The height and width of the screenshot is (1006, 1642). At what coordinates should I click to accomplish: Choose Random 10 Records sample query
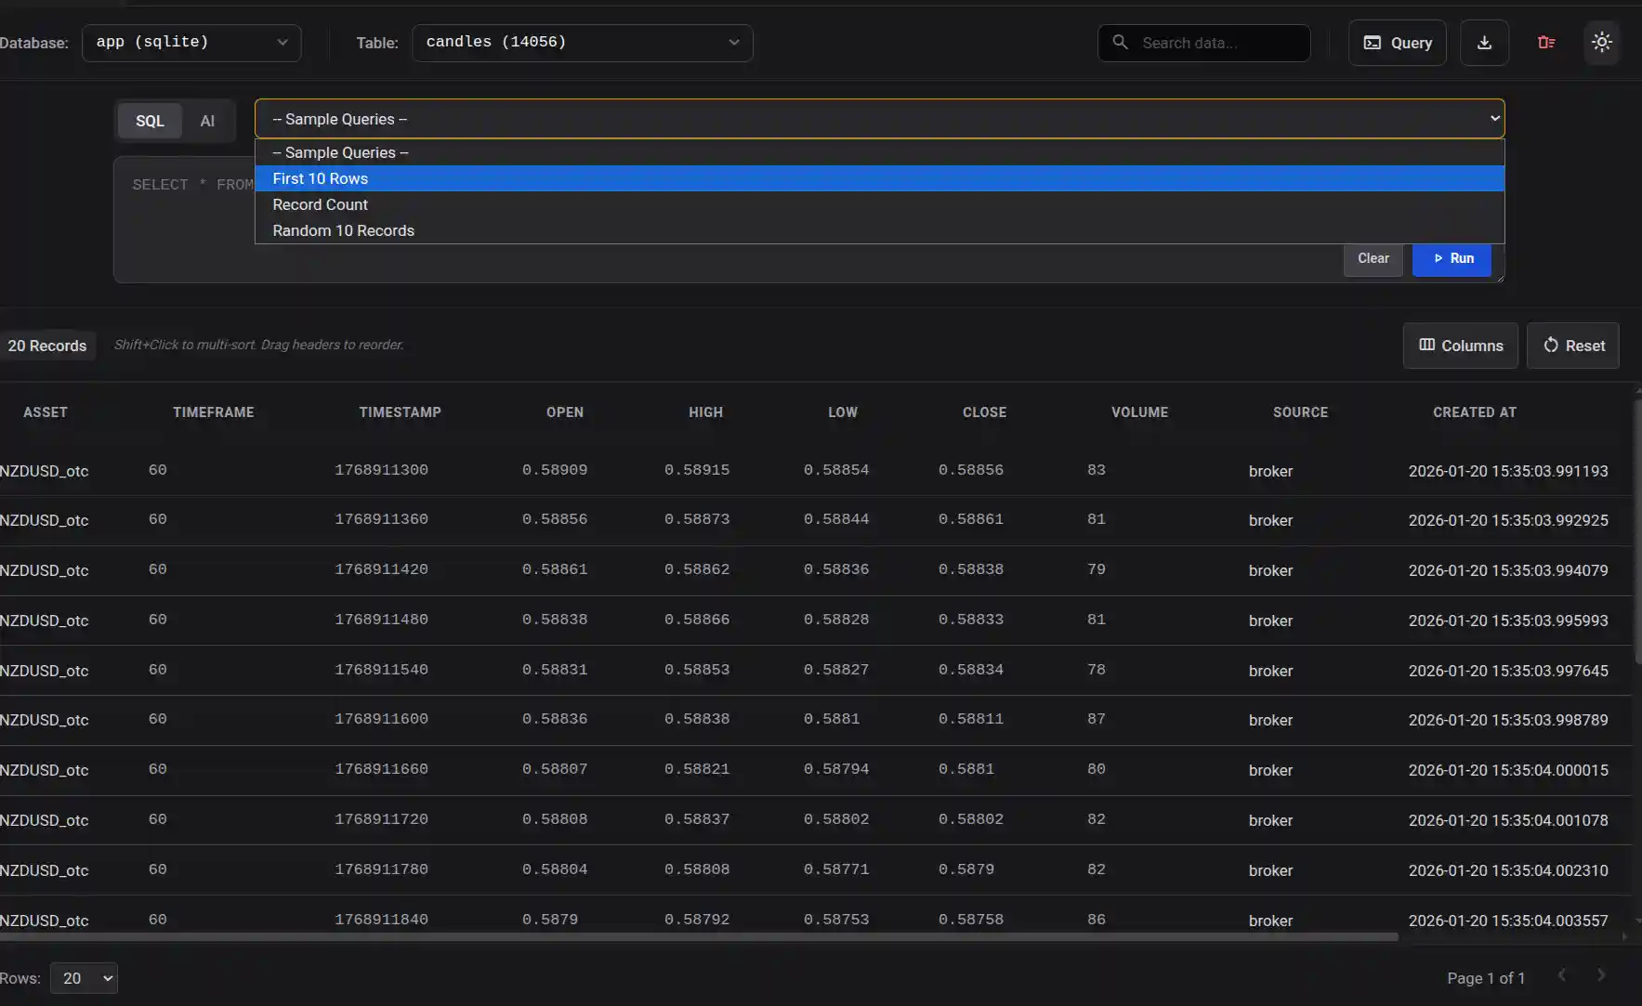(x=342, y=230)
